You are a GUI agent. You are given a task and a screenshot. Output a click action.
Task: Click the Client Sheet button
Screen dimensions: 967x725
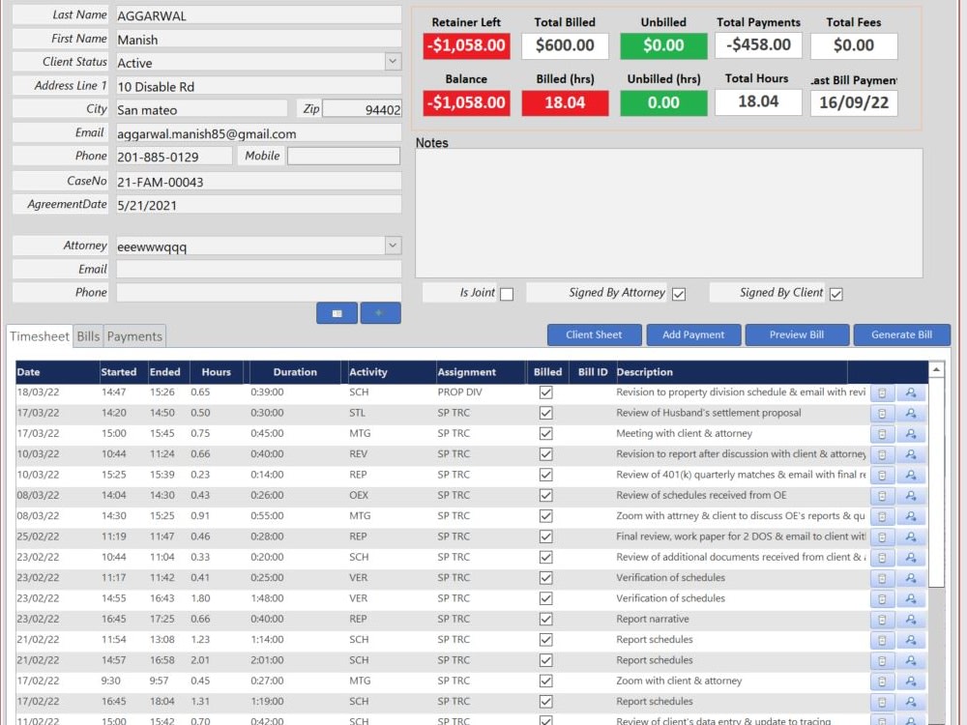(594, 334)
